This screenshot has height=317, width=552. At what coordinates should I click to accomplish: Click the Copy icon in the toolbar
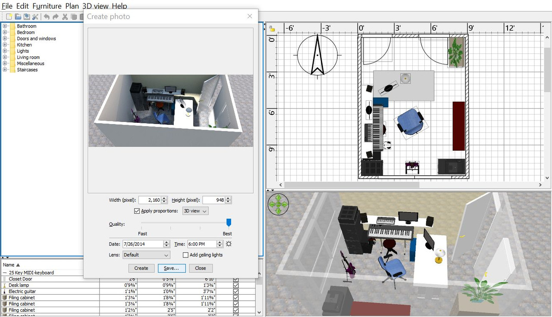point(74,17)
